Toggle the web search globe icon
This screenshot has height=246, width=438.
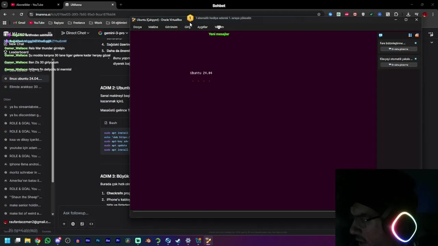point(73,224)
